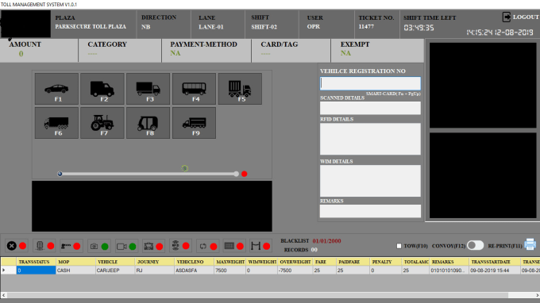Click the still camera status icon
Screen dimensions: 540x303
click(x=94, y=246)
